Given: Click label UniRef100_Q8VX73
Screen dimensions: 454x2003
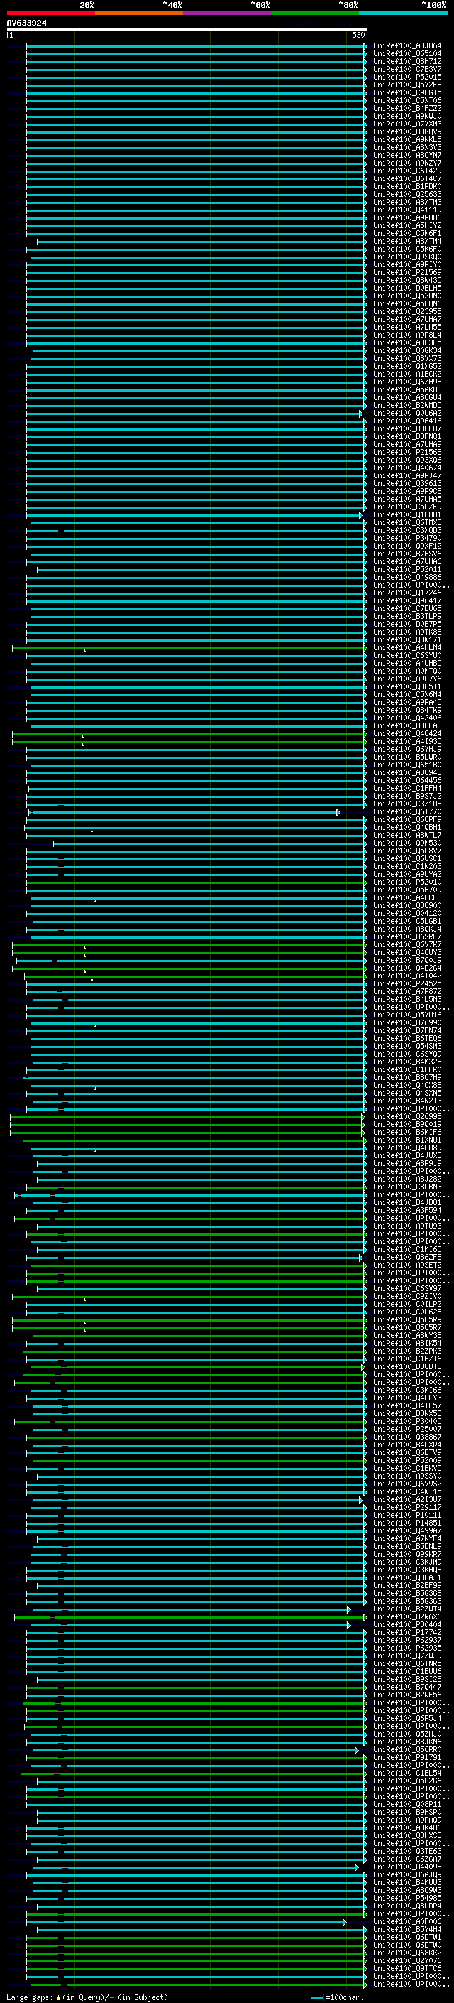Looking at the screenshot, I should 407,358.
